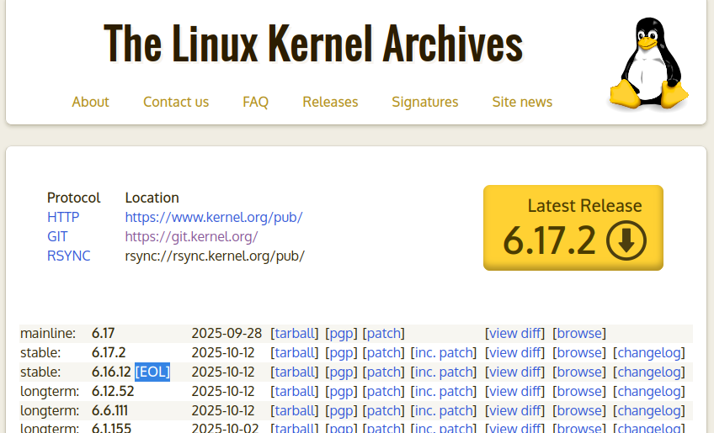Image resolution: width=714 pixels, height=433 pixels.
Task: Open the About menu item
Action: (90, 102)
